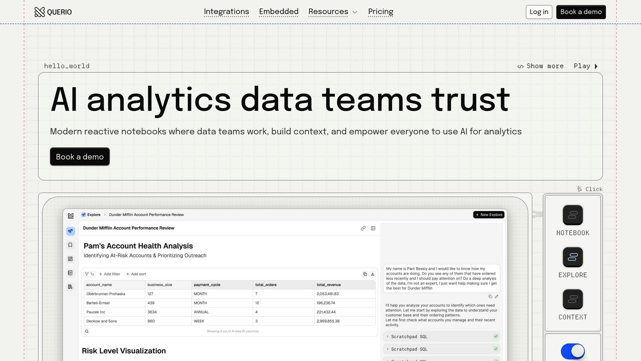Image resolution: width=641 pixels, height=361 pixels.
Task: Click Add filter in table toolbar
Action: point(110,274)
